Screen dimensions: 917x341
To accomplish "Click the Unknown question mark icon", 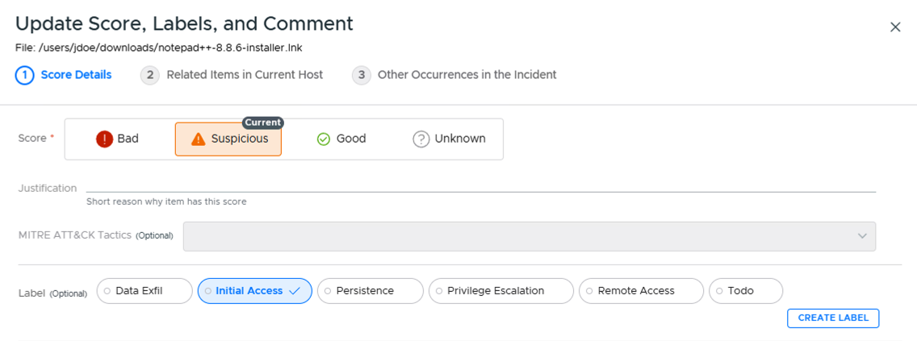I will tap(421, 139).
